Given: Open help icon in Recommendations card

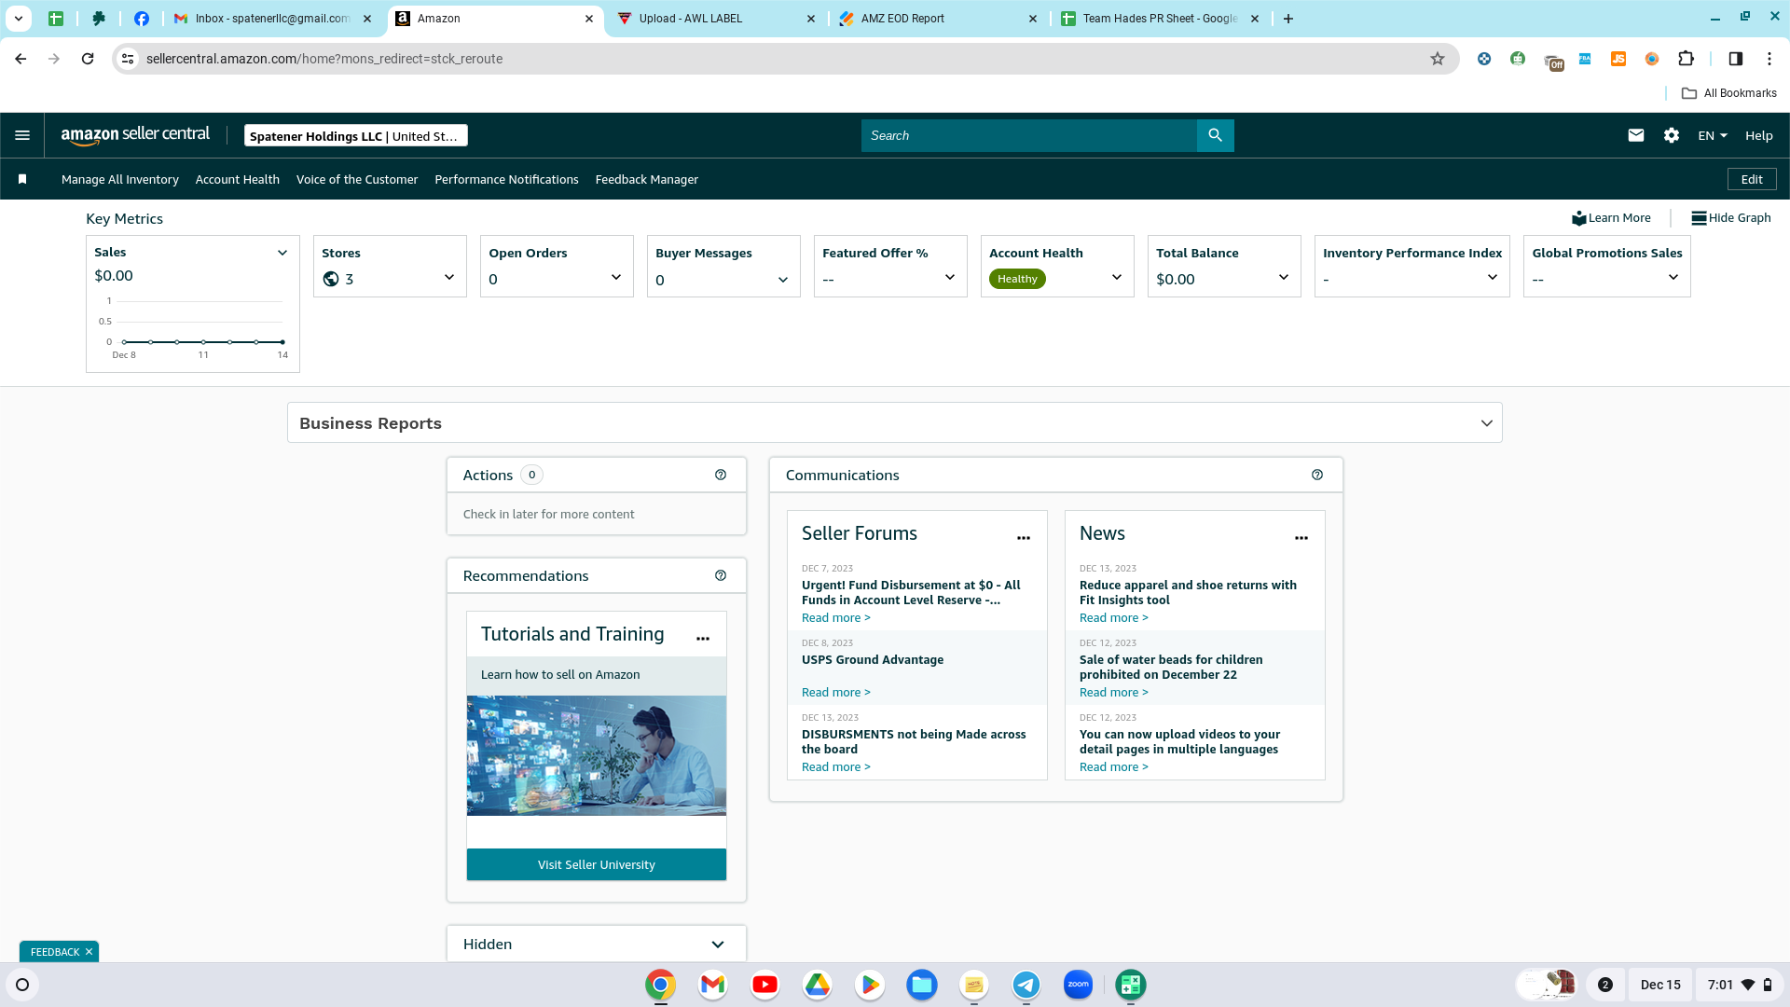Looking at the screenshot, I should point(721,575).
